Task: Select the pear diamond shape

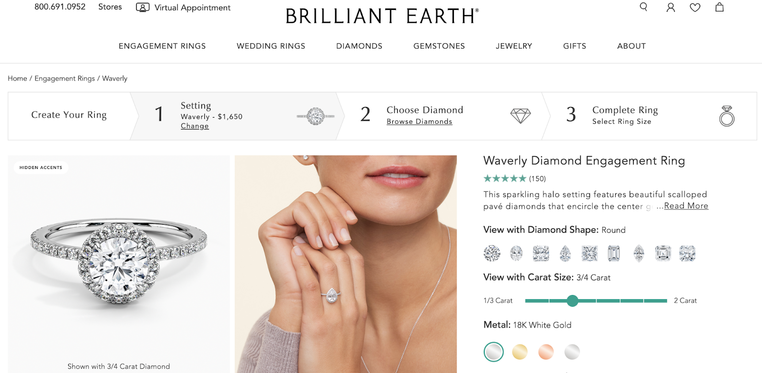Action: [565, 254]
